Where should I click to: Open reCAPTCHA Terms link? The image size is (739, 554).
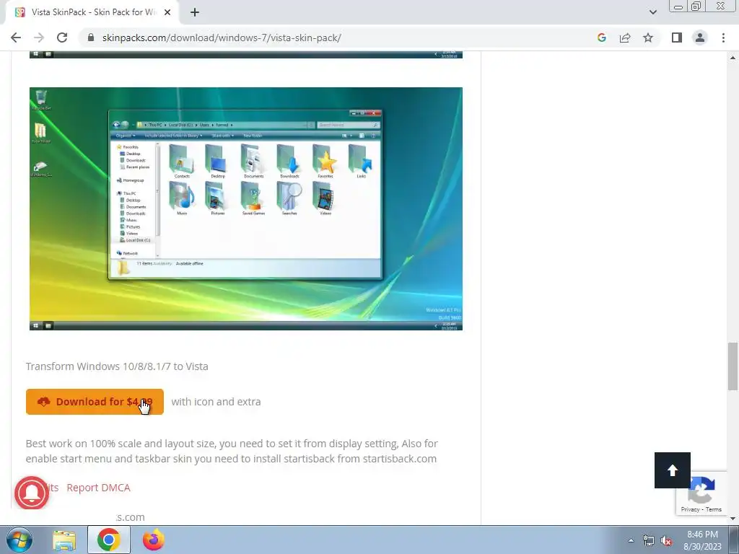[x=714, y=509]
